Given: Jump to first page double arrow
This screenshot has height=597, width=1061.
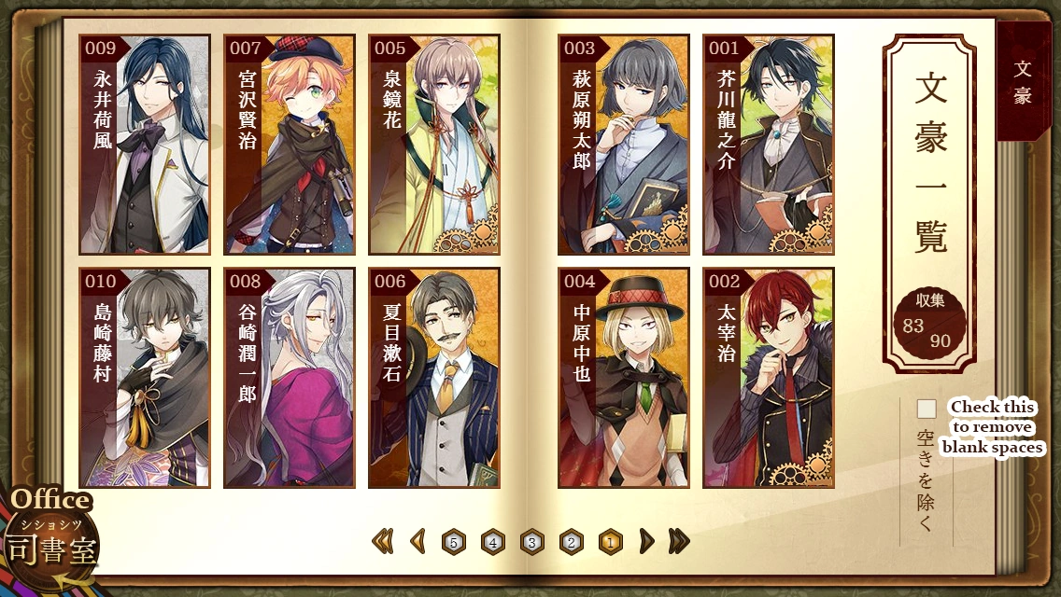Looking at the screenshot, I should click(x=382, y=541).
